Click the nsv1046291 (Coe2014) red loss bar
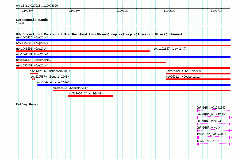The image size is (238, 159). click(x=83, y=51)
